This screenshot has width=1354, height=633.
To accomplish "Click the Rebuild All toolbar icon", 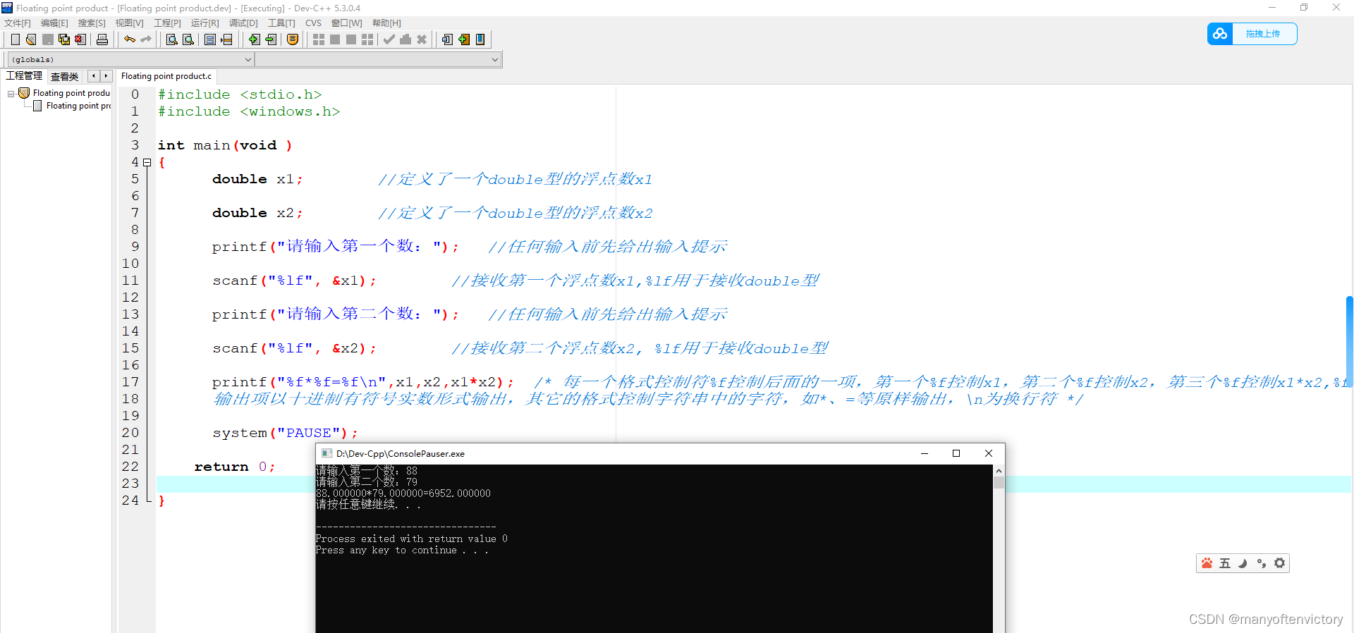I will click(367, 39).
